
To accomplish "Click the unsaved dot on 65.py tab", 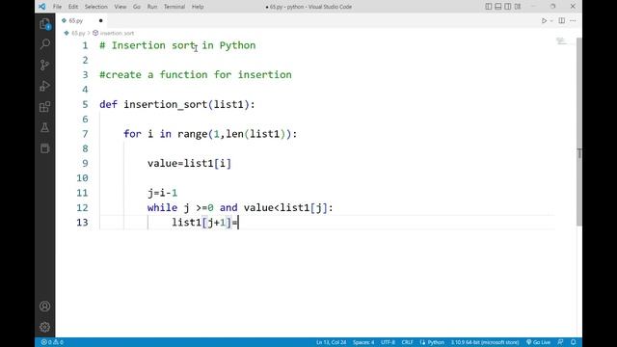I will pos(100,21).
